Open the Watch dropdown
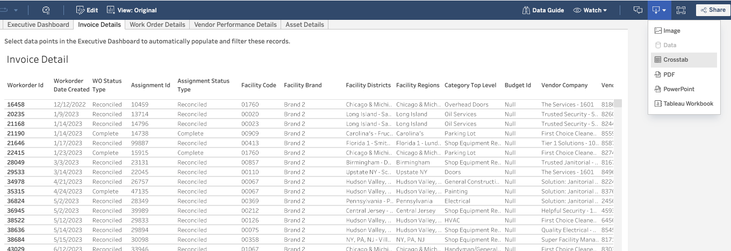The image size is (731, 251). click(x=590, y=10)
